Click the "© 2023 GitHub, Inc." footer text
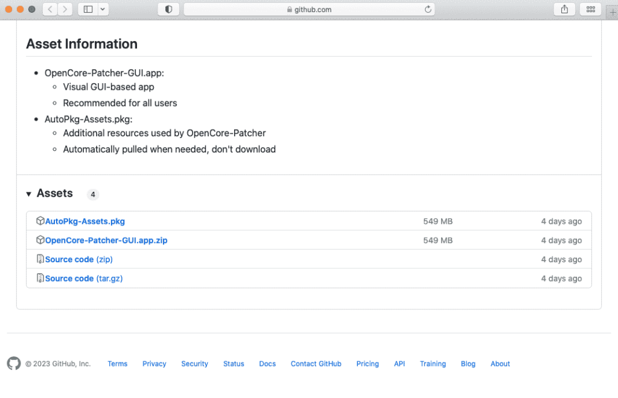Viewport: 618px width, 398px height. 58,364
